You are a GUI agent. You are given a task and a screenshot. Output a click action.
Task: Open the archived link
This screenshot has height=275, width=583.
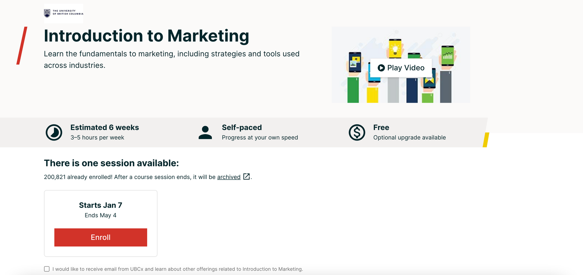pyautogui.click(x=229, y=177)
